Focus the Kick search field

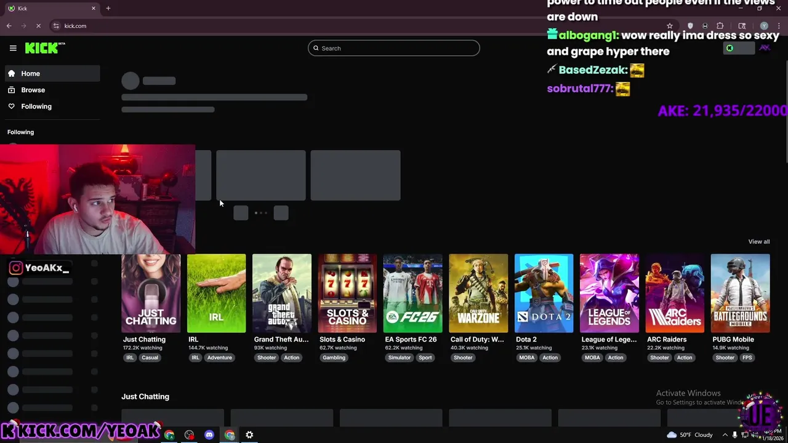point(394,48)
